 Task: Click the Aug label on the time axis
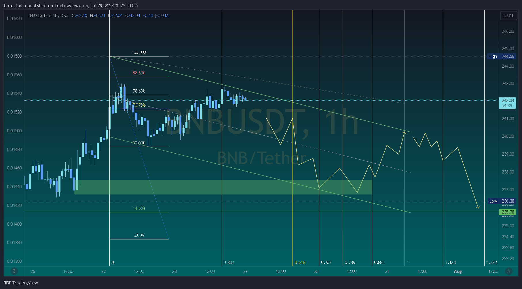coord(458,271)
